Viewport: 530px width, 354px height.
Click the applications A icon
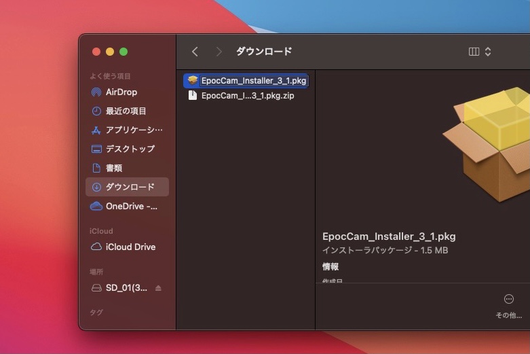point(96,130)
